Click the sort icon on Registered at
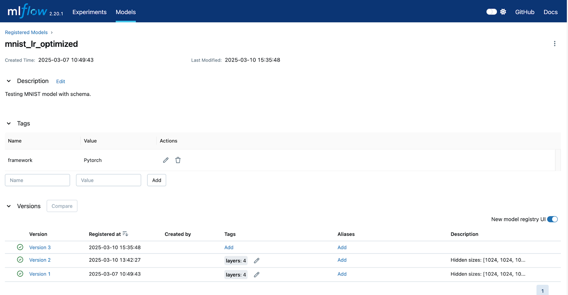Viewport: 568px width, 295px height. (125, 234)
